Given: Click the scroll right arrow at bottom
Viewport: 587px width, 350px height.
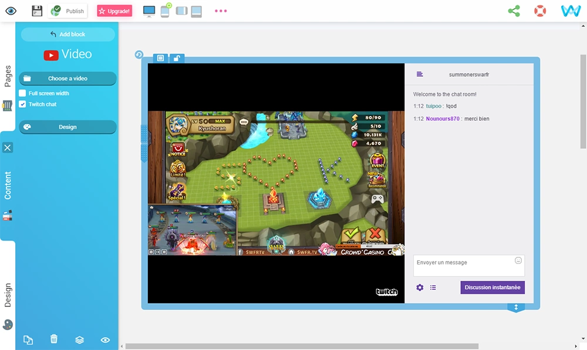Looking at the screenshot, I should tap(576, 346).
